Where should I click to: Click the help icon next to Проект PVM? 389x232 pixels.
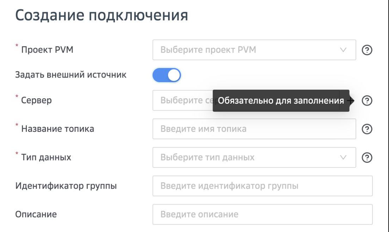367,50
